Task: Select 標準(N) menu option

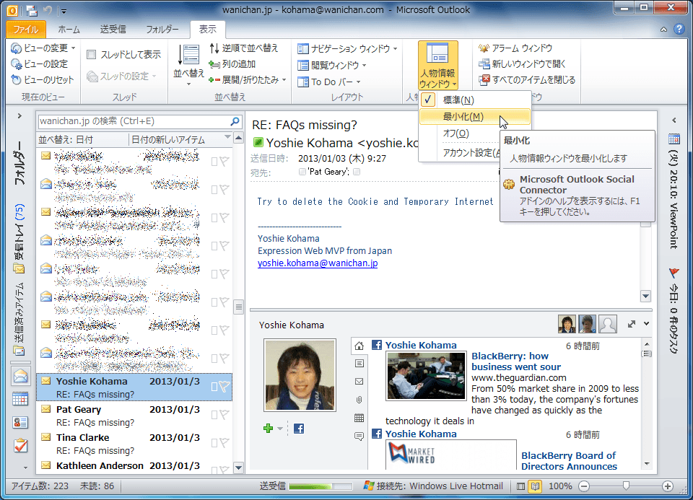Action: tap(475, 100)
